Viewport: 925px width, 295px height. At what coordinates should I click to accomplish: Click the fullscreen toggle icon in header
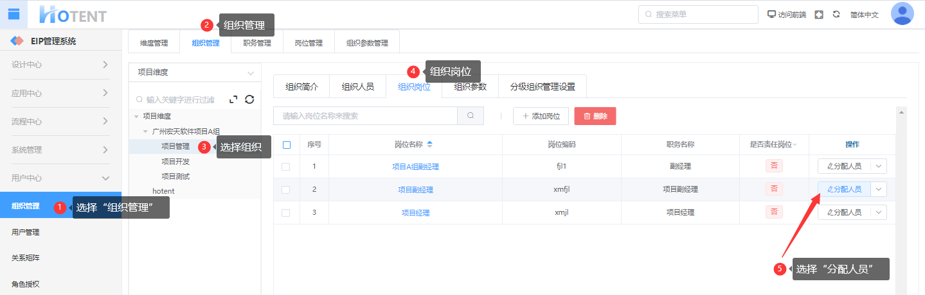coord(819,14)
